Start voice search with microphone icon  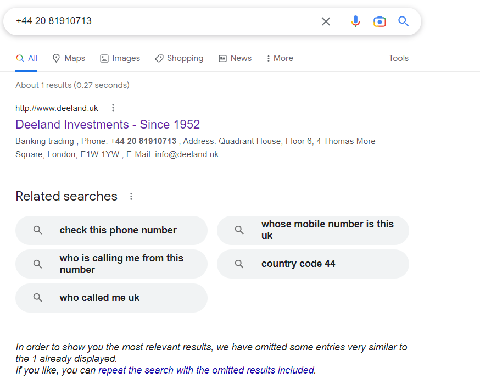(355, 21)
